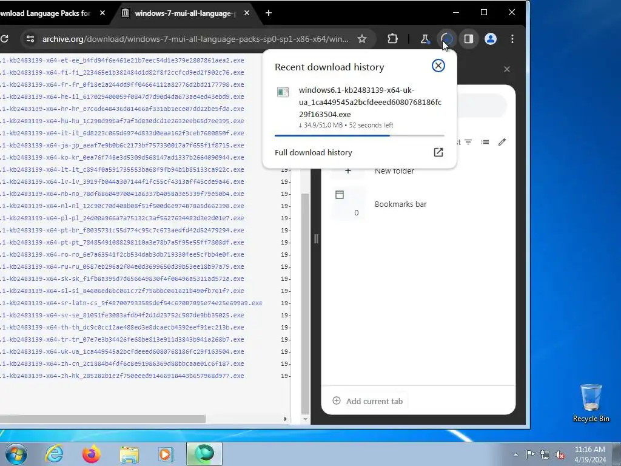Open site information icon in address bar
This screenshot has height=466, width=621.
[x=30, y=39]
